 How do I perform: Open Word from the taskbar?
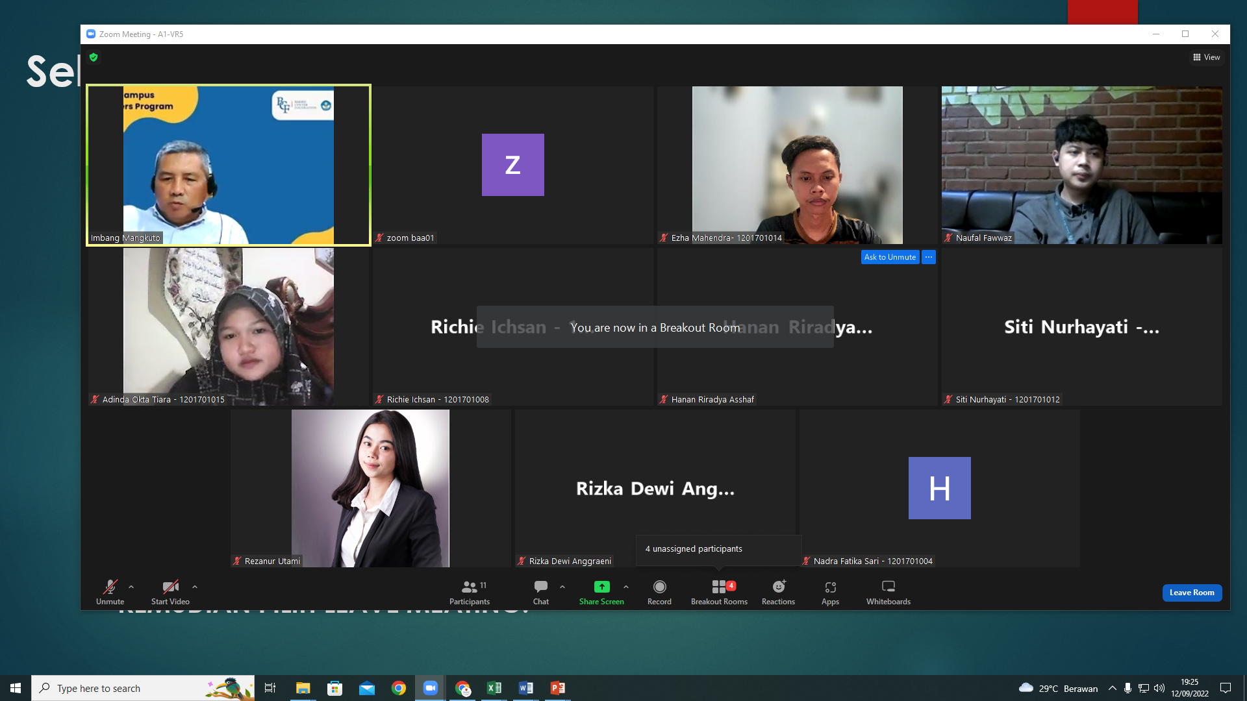[x=526, y=688]
